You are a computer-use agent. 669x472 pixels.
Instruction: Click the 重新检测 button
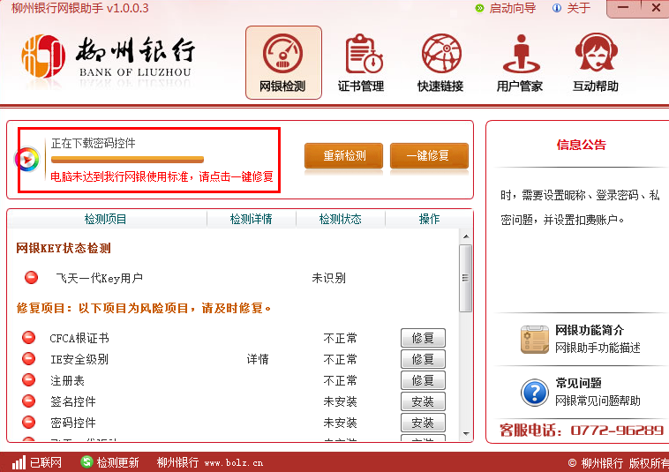click(x=344, y=155)
